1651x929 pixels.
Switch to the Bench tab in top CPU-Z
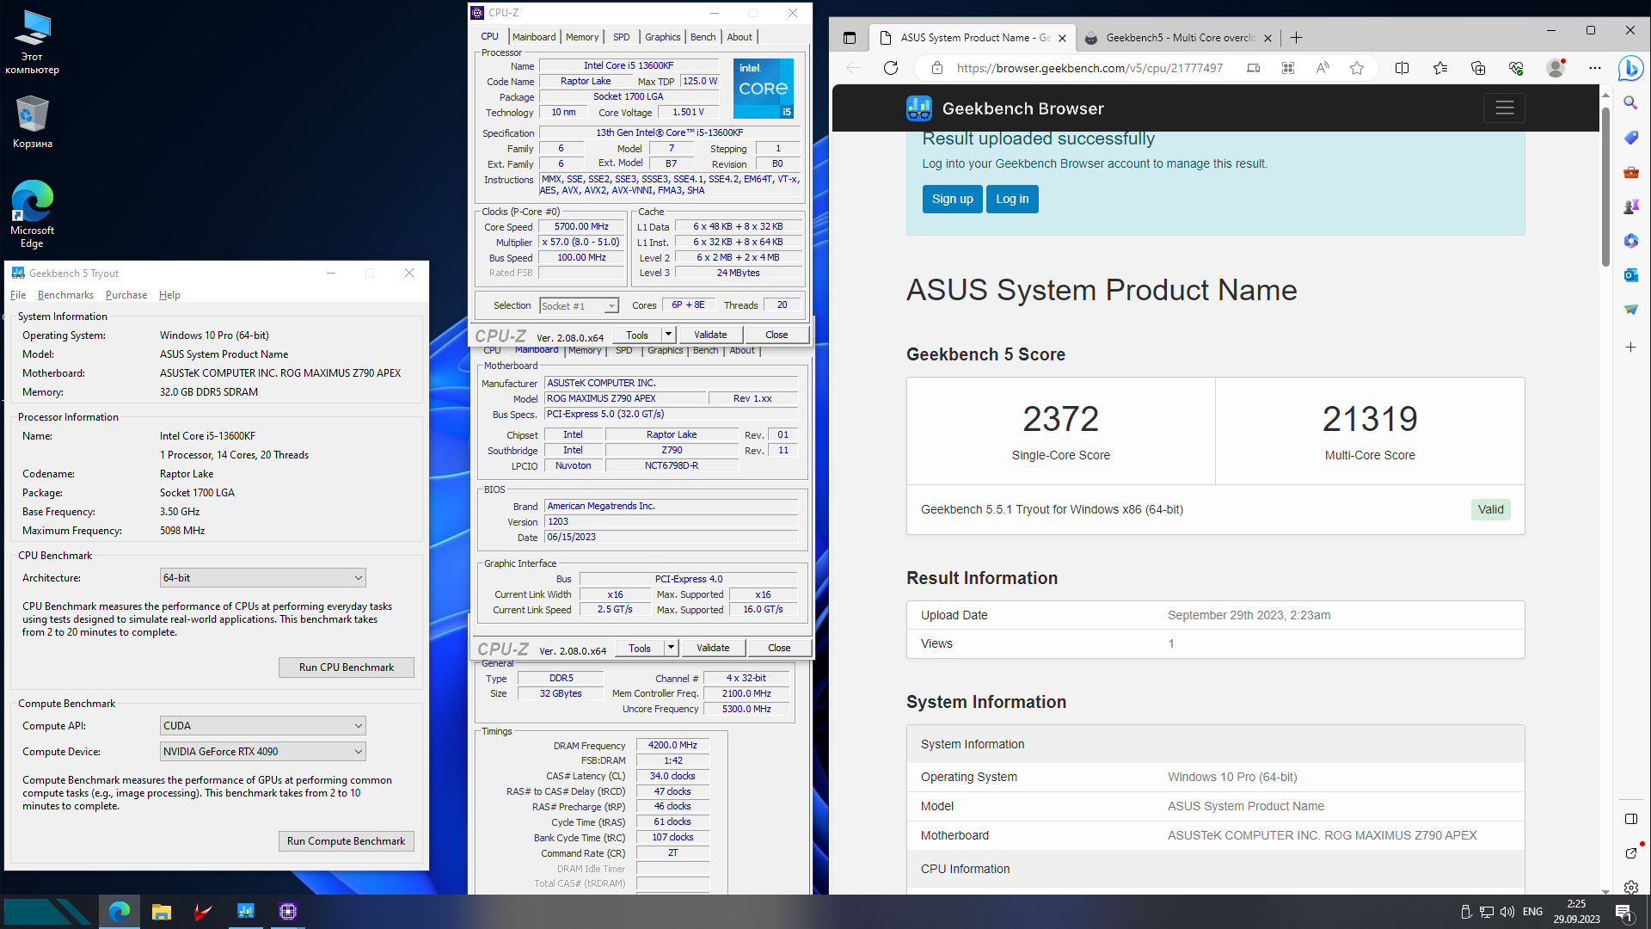pyautogui.click(x=703, y=37)
